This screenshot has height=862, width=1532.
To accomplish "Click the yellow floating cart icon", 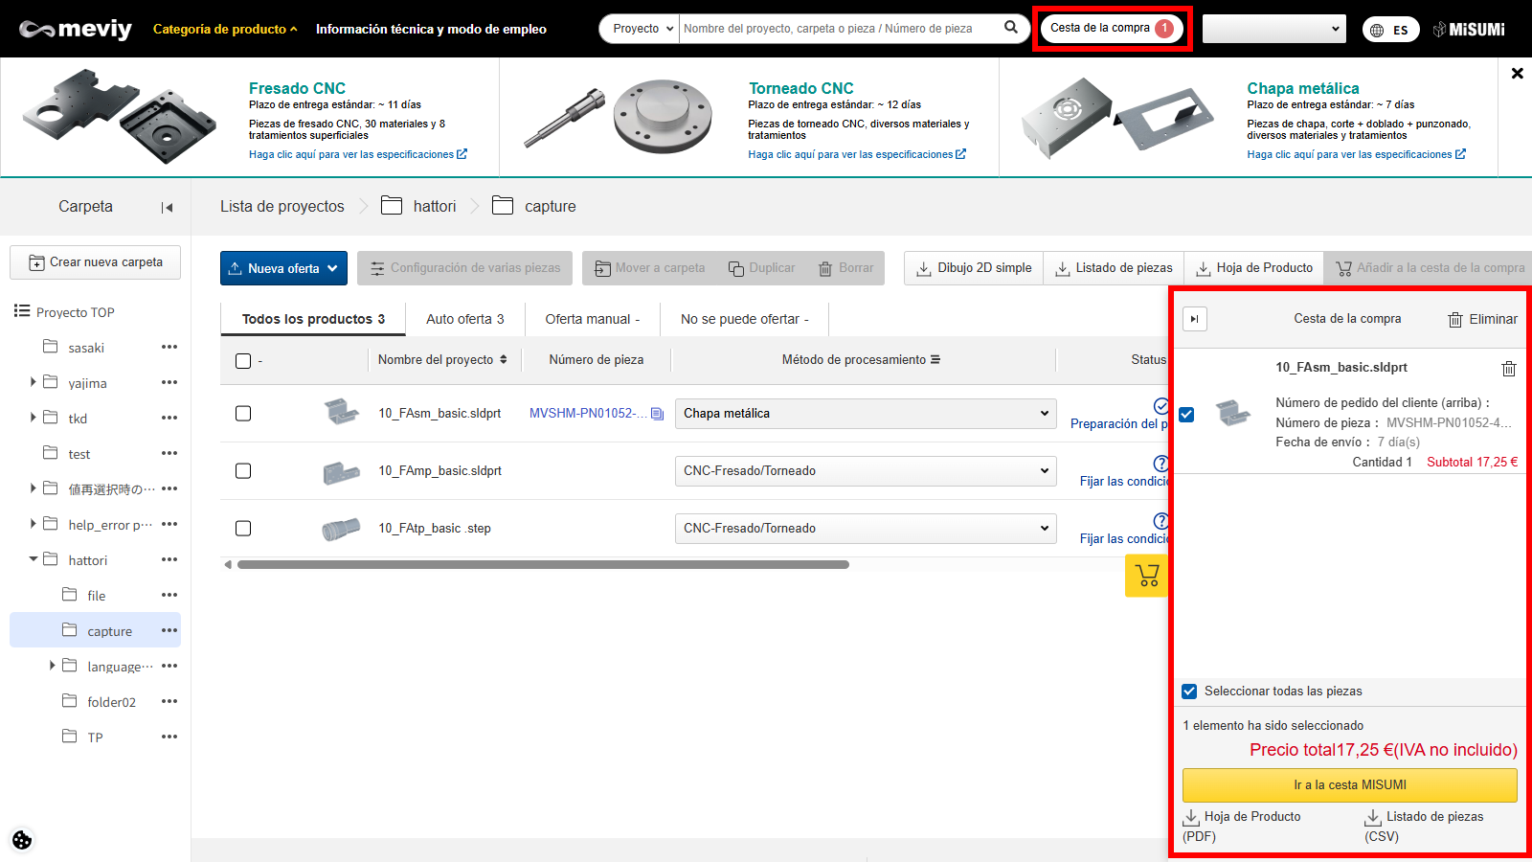I will point(1146,576).
